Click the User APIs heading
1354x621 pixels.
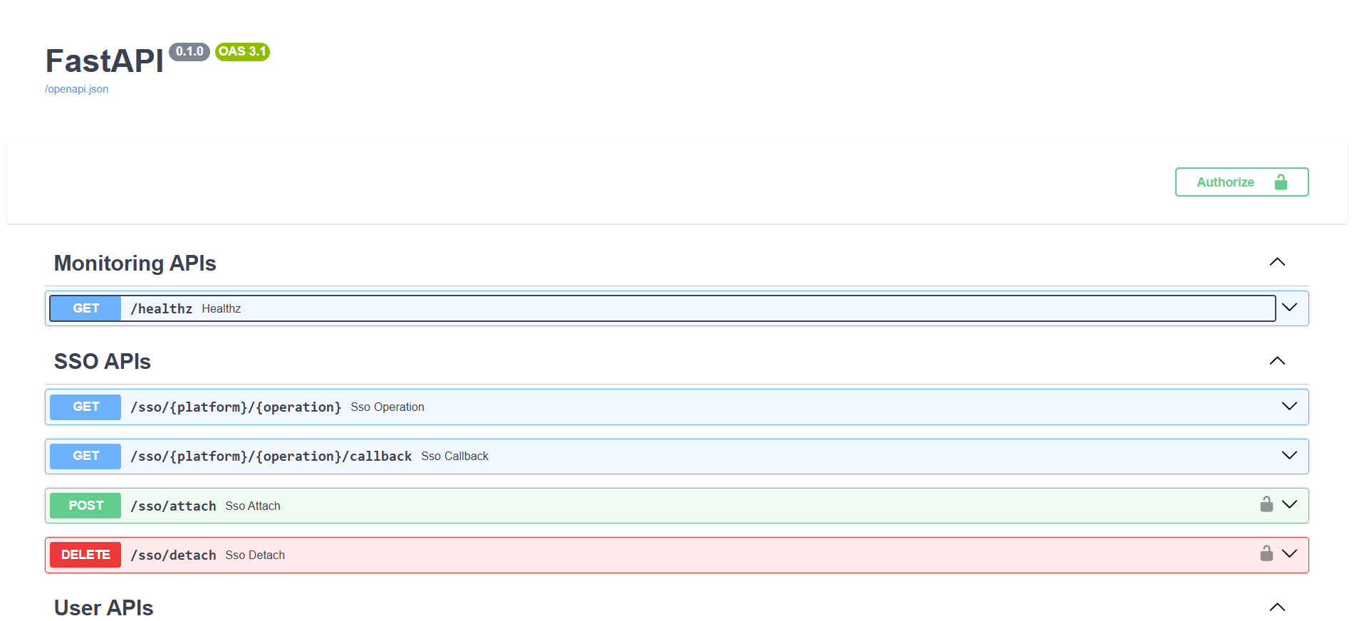[104, 607]
